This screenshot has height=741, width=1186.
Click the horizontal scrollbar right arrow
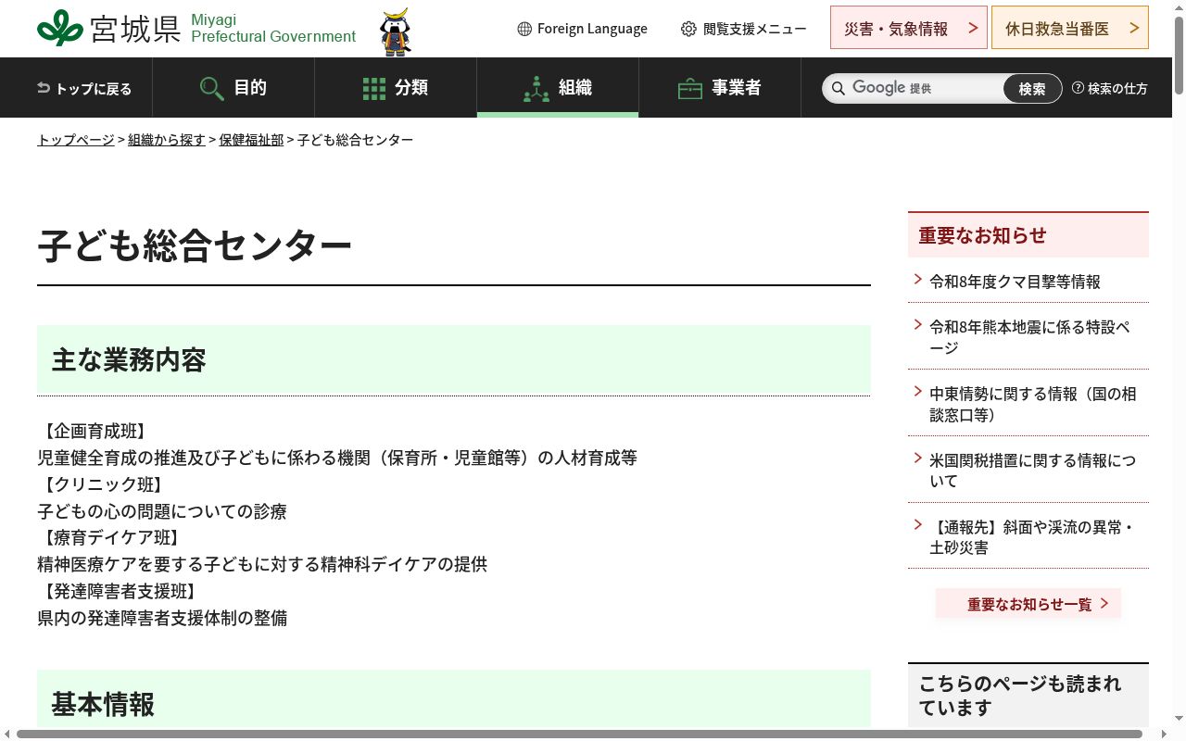pos(1166,735)
